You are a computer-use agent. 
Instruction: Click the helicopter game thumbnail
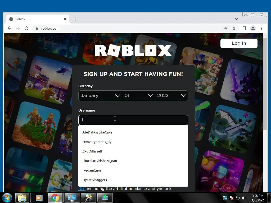(48, 80)
